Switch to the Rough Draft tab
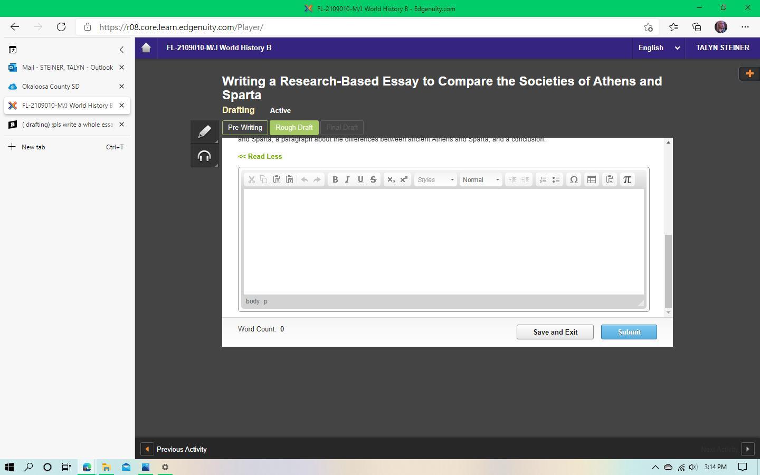This screenshot has width=760, height=475. (294, 128)
